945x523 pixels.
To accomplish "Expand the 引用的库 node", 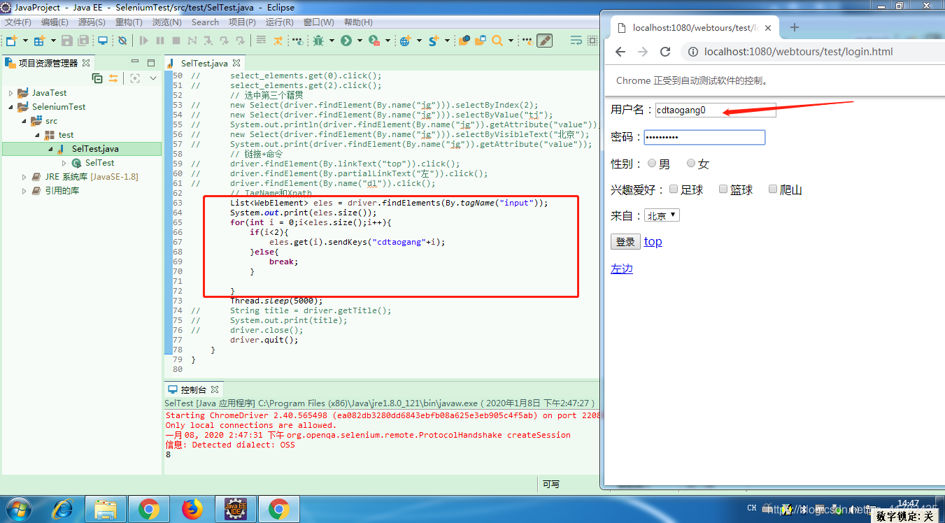I will (x=24, y=191).
